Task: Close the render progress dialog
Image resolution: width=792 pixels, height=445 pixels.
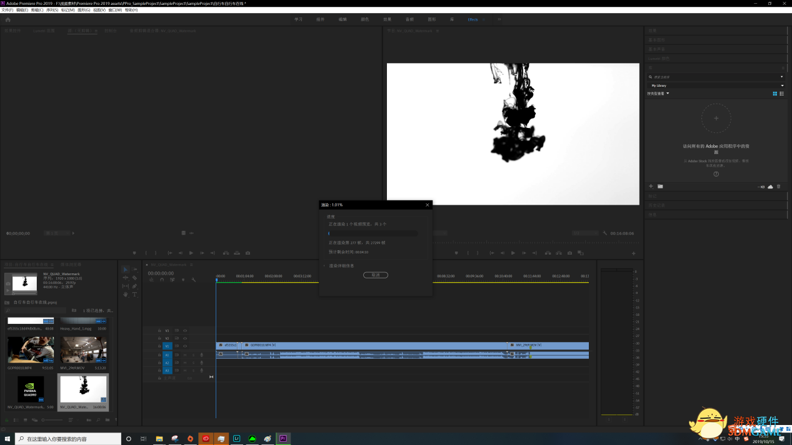Action: [x=428, y=205]
